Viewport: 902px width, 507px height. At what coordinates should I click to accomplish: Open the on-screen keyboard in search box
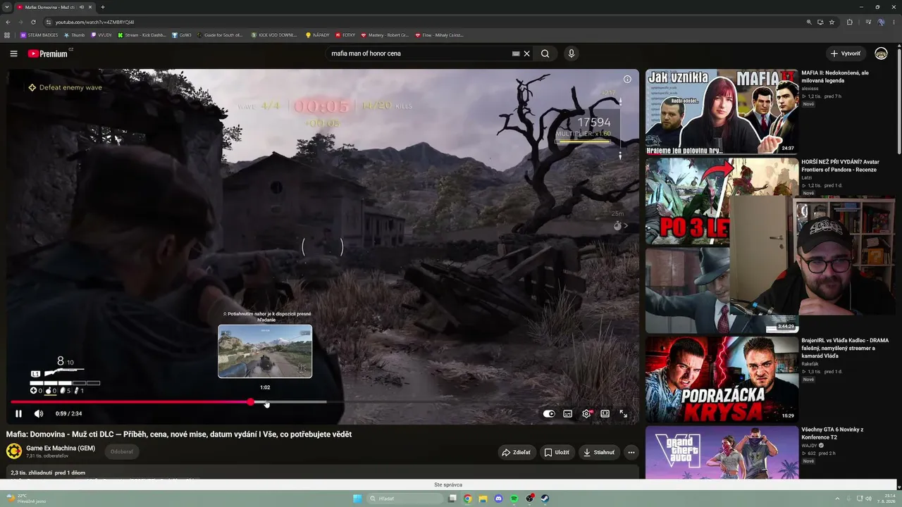[x=516, y=54]
